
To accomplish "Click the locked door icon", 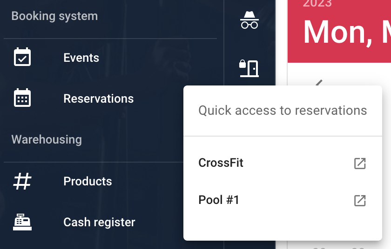I will click(x=249, y=68).
